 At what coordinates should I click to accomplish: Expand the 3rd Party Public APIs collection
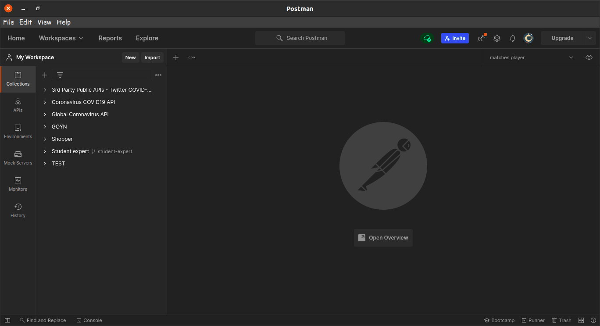tap(45, 90)
